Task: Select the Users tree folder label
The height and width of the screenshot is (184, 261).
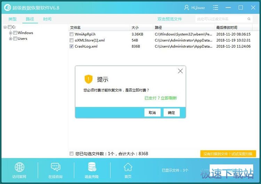Action: [x=23, y=38]
